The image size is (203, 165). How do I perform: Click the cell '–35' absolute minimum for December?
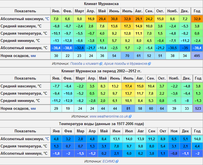pyautogui.click(x=185, y=48)
